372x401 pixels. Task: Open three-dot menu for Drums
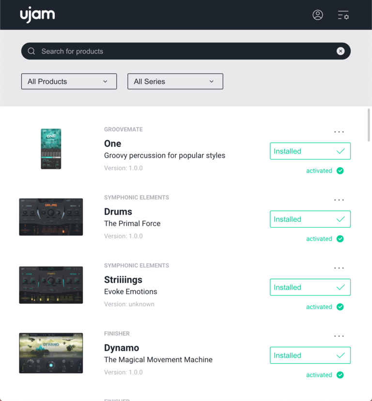339,200
